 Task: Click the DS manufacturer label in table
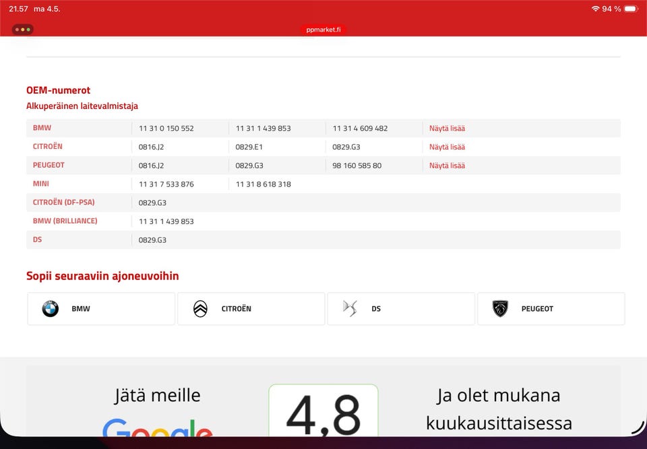[37, 239]
